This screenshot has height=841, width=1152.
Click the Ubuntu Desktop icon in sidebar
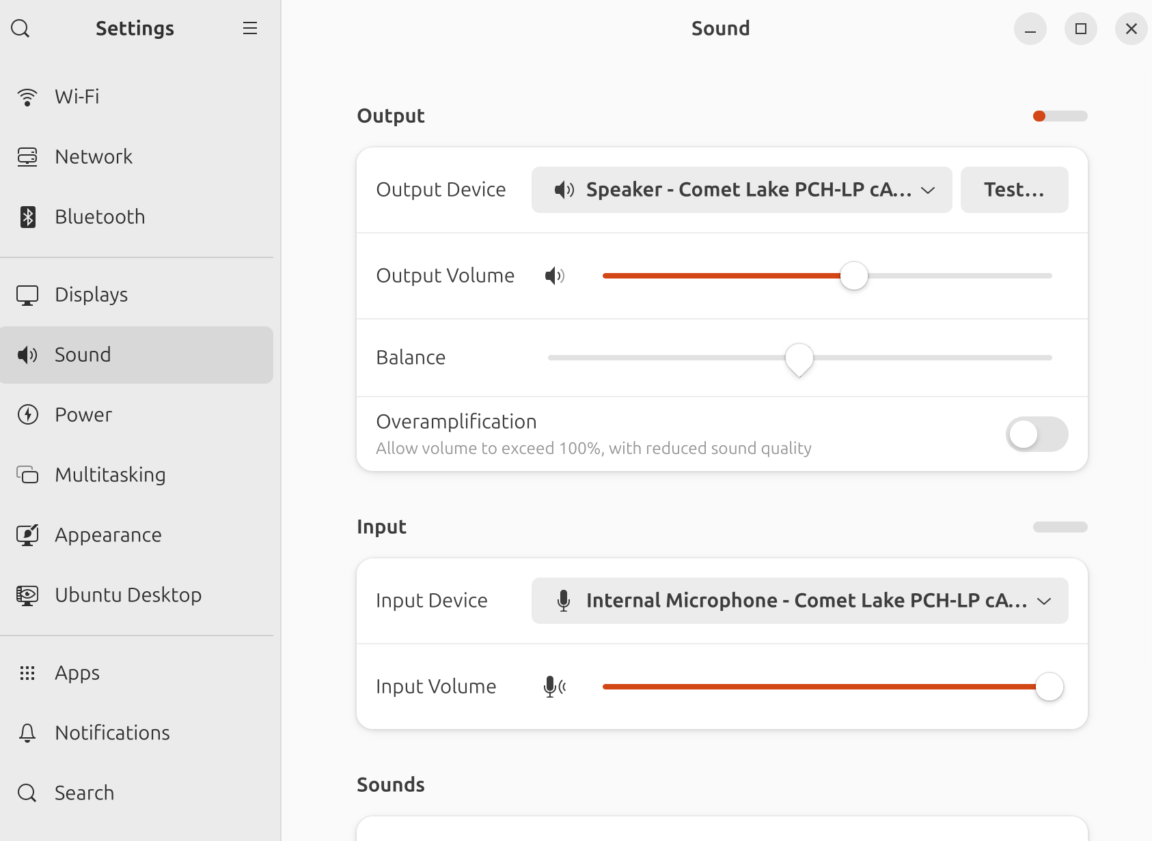coord(27,595)
